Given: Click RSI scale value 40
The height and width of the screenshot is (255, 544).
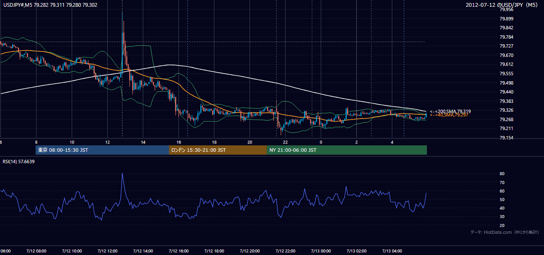Looking at the screenshot, I should [x=502, y=208].
